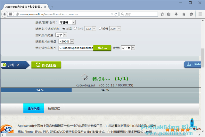This screenshot has height=137, width=205.
Task: Select the 正常 playback speed radio button
Action: coord(64,28)
